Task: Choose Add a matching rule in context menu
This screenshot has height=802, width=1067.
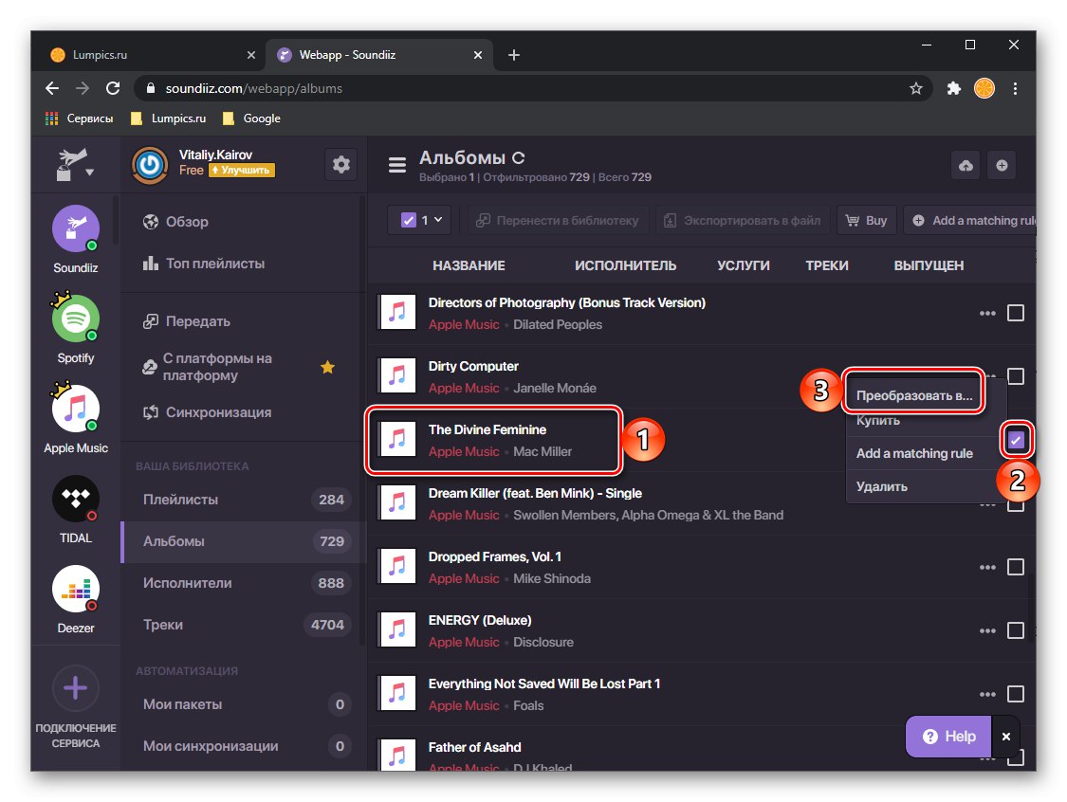Action: coord(914,454)
